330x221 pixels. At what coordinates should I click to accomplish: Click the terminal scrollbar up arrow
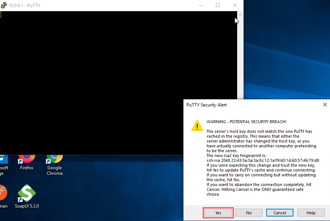pos(240,15)
